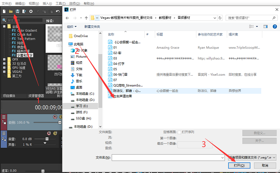280x173 pixels.
Task: Click the Save floppy disk icon in Vegas toolbar
Action: 17,12
